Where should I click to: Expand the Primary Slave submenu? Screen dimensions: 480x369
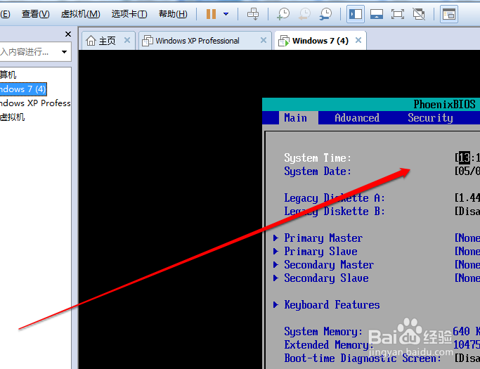tap(320, 252)
